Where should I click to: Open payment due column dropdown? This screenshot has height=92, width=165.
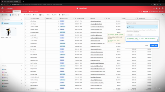[x=151, y=18]
